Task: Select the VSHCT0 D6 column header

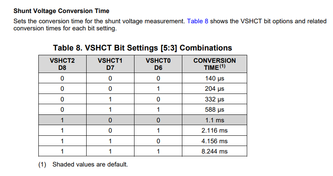Action: (158, 64)
